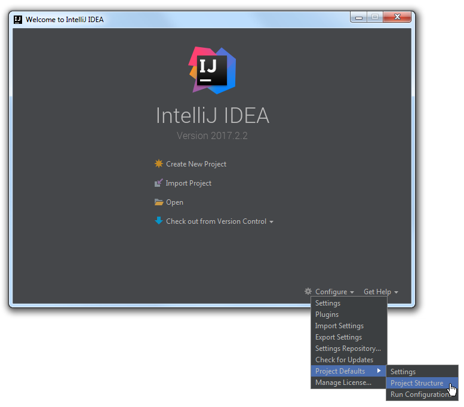Select Settings in the Configure menu
The width and height of the screenshot is (464, 407).
click(x=328, y=303)
